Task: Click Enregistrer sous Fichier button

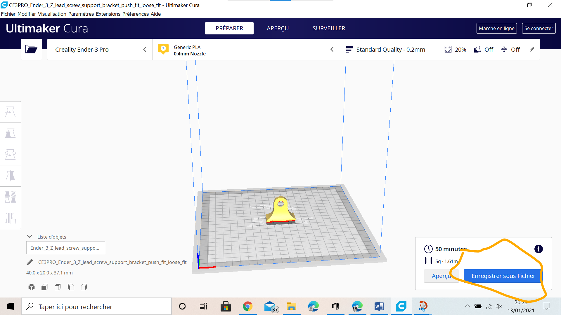Action: coord(503,276)
